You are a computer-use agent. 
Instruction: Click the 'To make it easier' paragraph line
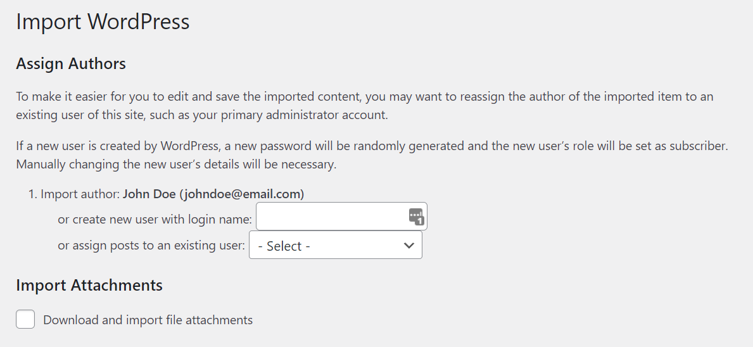click(x=364, y=97)
